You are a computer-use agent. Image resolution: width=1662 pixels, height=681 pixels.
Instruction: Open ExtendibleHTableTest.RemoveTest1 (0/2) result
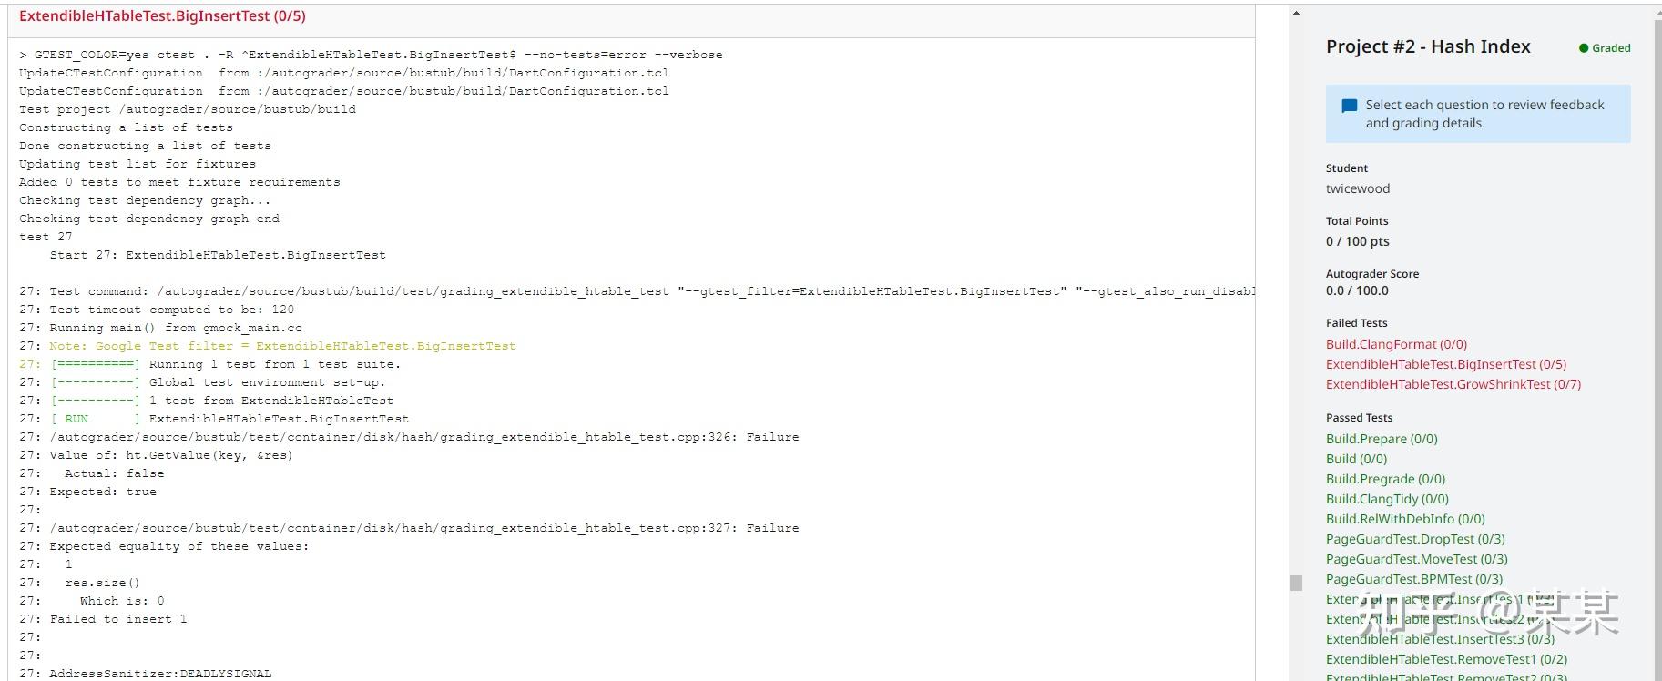(x=1446, y=659)
